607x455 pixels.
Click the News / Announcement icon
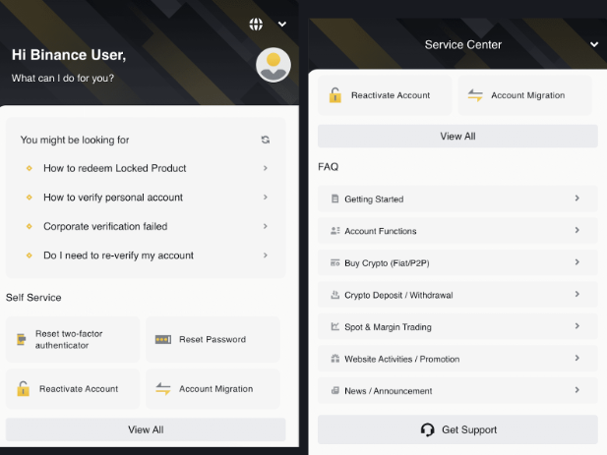coord(335,391)
